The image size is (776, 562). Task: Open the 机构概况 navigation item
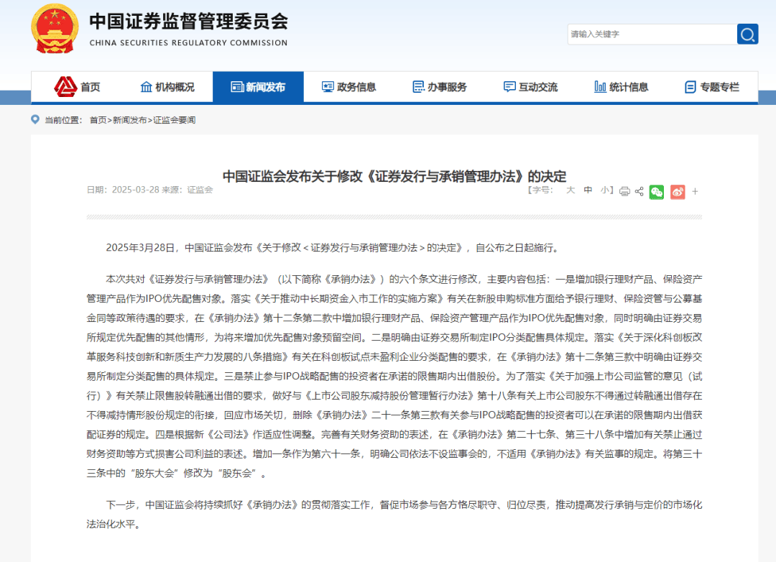(x=167, y=87)
